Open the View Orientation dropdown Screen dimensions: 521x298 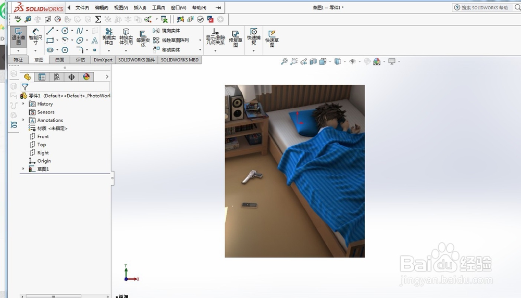(330, 61)
